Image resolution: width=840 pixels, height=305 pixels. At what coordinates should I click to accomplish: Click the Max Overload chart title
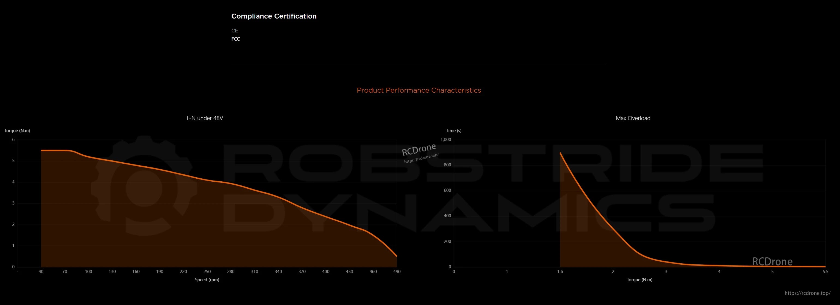pyautogui.click(x=633, y=118)
